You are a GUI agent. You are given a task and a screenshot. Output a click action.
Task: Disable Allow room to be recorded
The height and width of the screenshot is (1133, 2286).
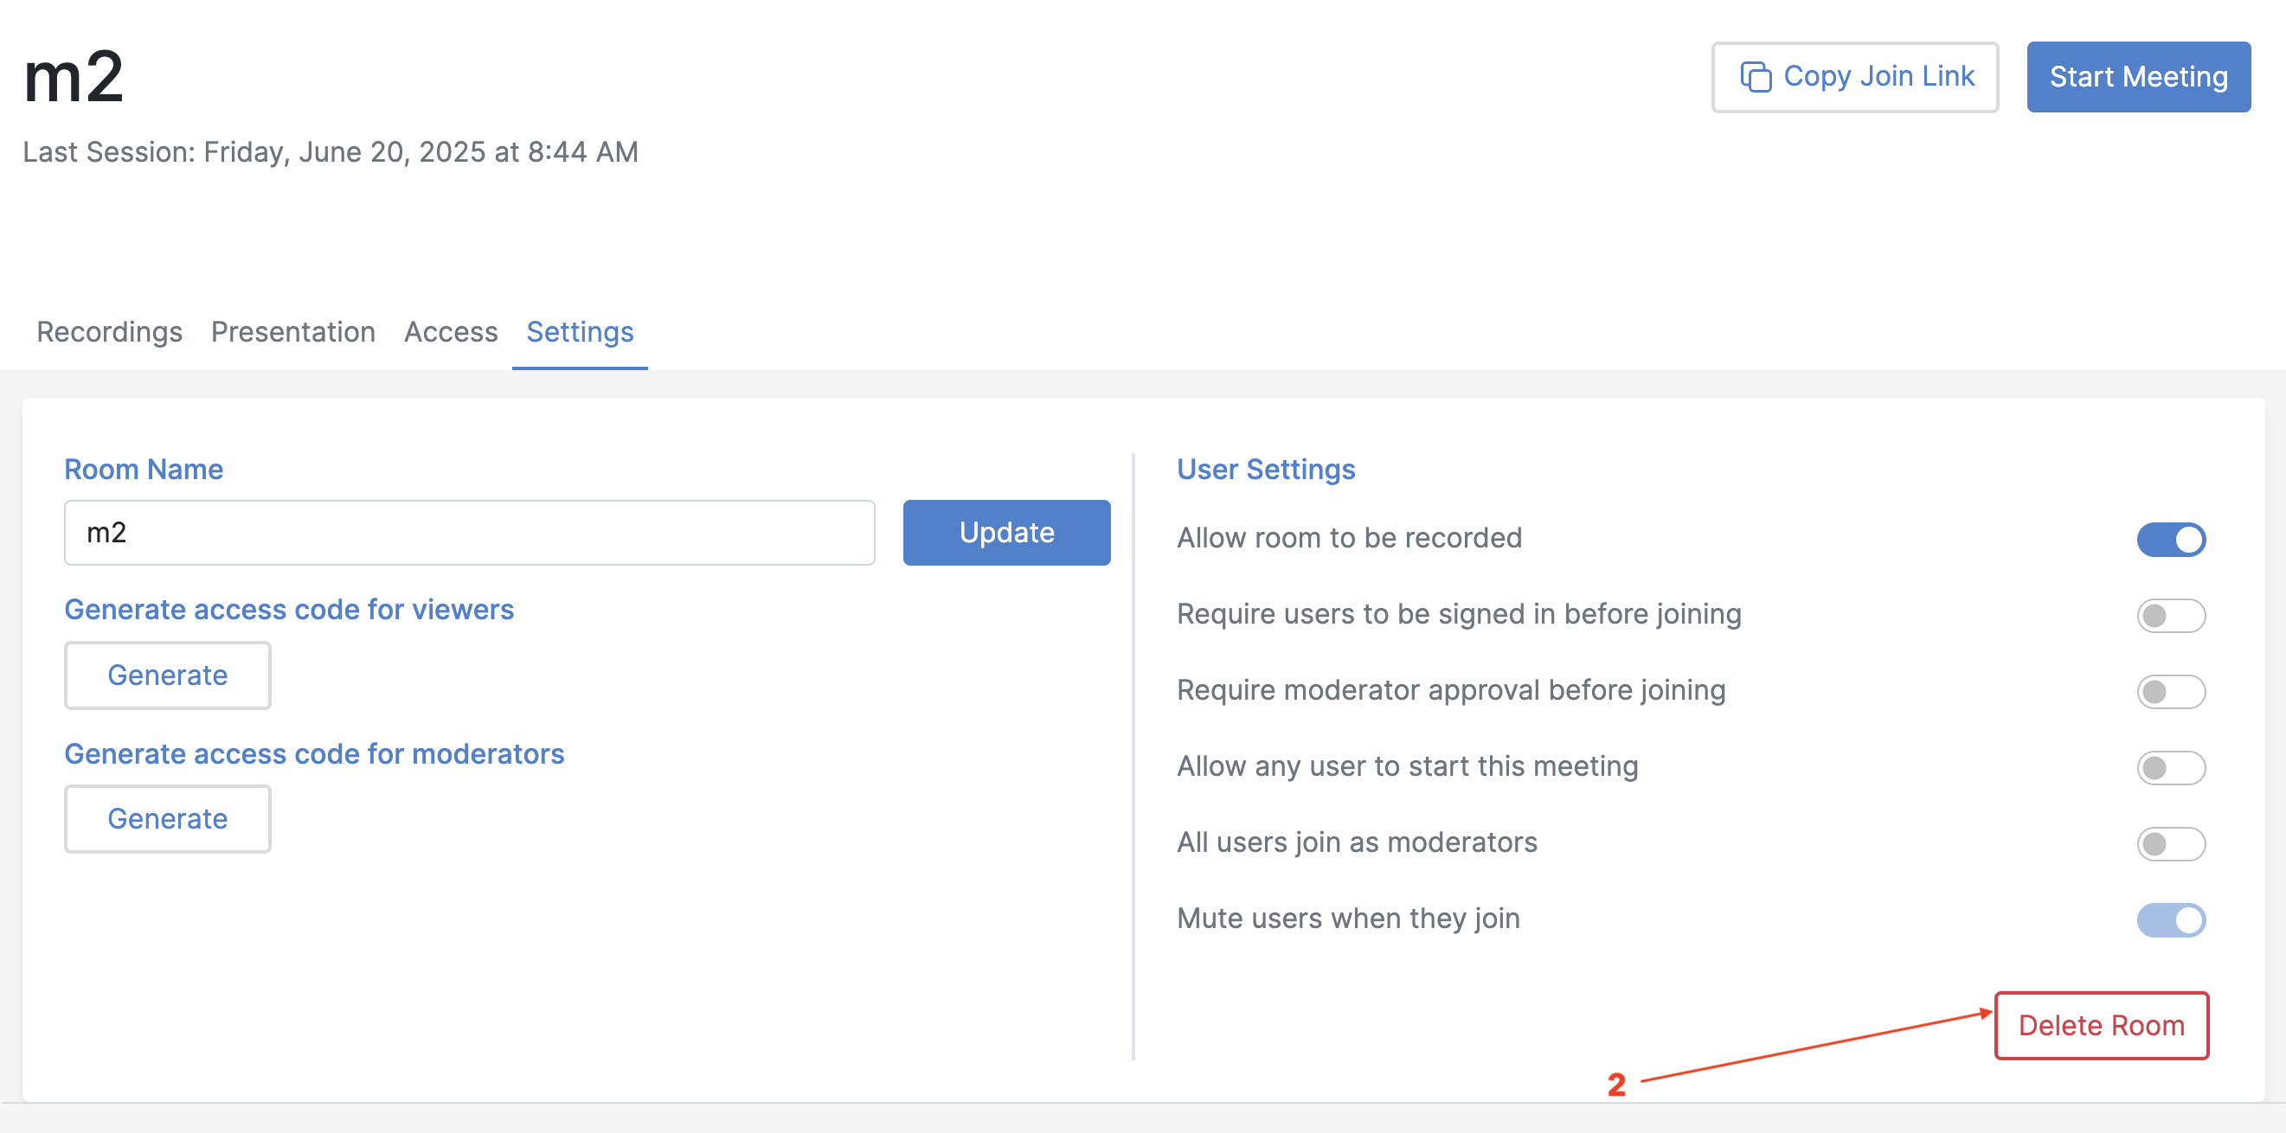pos(2170,540)
